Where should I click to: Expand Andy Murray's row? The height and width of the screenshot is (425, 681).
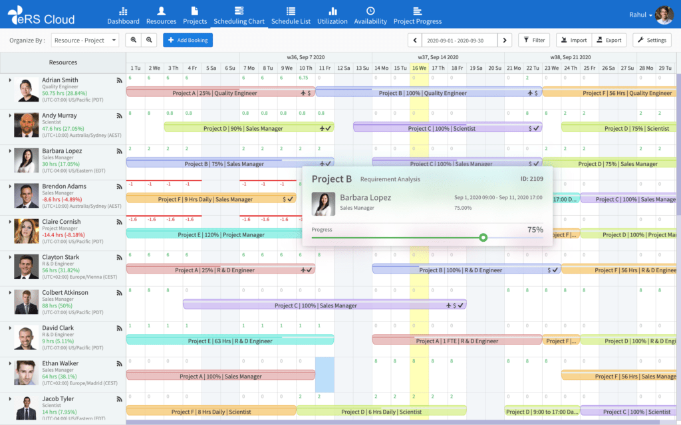pyautogui.click(x=9, y=116)
